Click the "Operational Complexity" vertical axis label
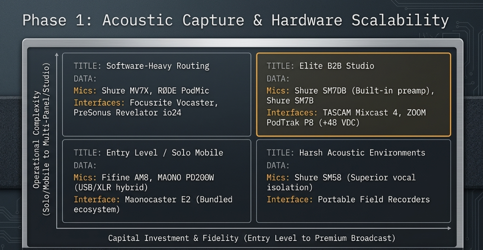 click(x=37, y=139)
